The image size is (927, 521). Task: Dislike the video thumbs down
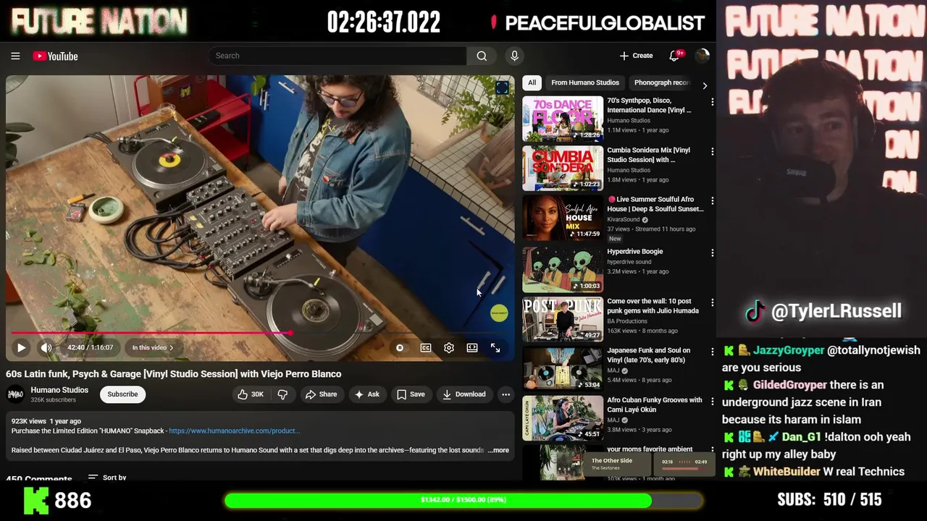(283, 394)
